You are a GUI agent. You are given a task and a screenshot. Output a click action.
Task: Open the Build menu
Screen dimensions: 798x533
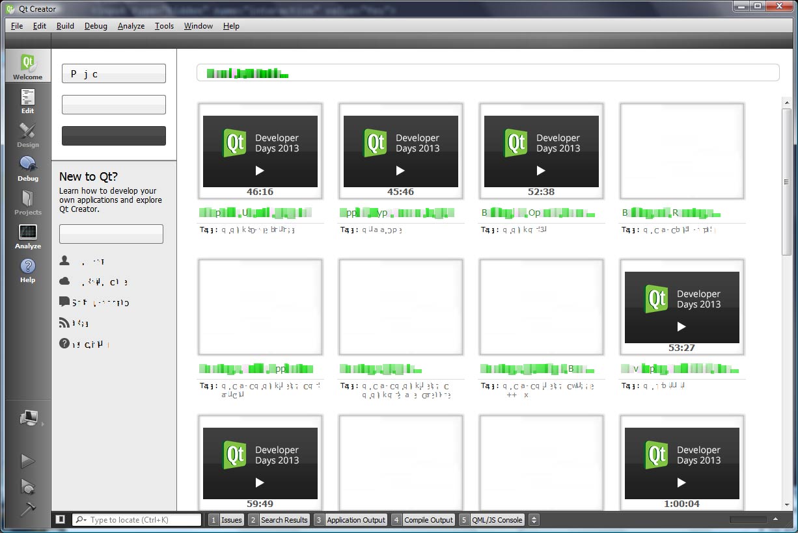(x=65, y=26)
